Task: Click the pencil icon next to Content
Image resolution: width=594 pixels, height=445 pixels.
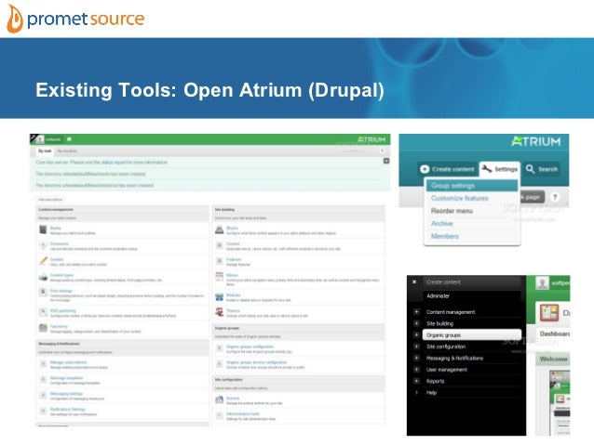Action: [43, 261]
